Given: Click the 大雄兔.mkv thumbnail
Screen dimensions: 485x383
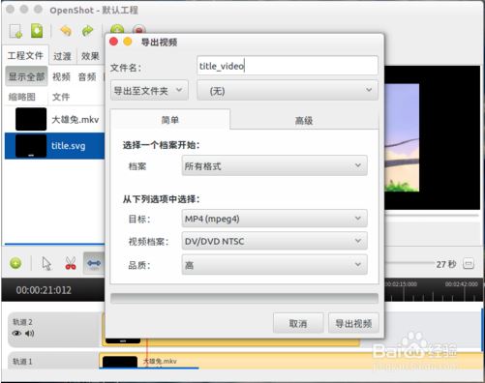Looking at the screenshot, I should click(31, 119).
